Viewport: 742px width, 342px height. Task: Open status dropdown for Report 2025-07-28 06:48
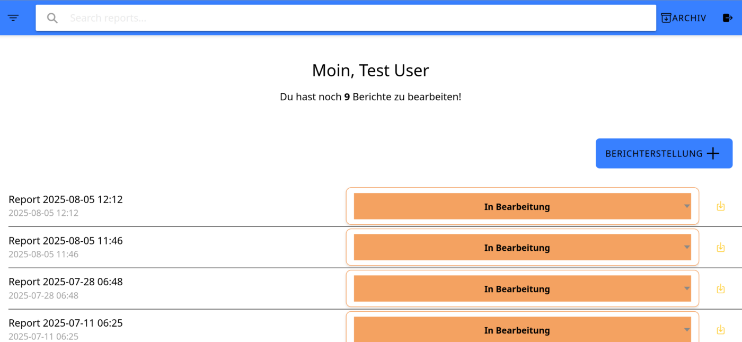pos(522,289)
